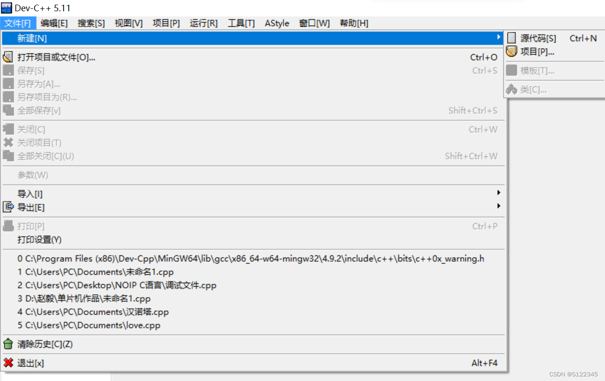The width and height of the screenshot is (605, 381).
Task: Click the blank source file icon in submenu
Action: pyautogui.click(x=512, y=38)
